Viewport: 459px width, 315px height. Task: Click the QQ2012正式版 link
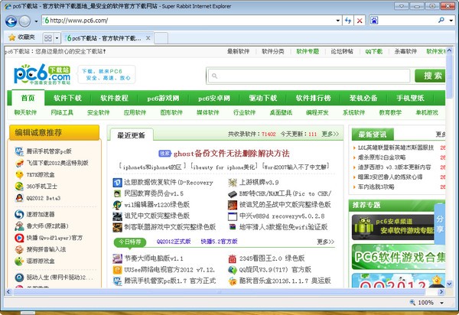click(x=174, y=242)
